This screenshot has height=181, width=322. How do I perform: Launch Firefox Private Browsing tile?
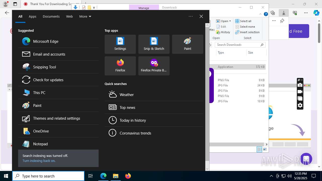click(x=154, y=66)
